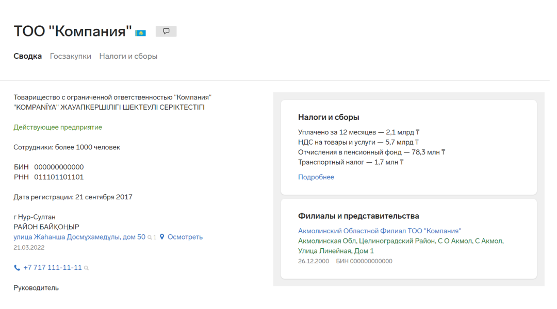Image resolution: width=557 pixels, height=309 pixels.
Task: Click Подробнее under taxes and fees
Action: 316,177
